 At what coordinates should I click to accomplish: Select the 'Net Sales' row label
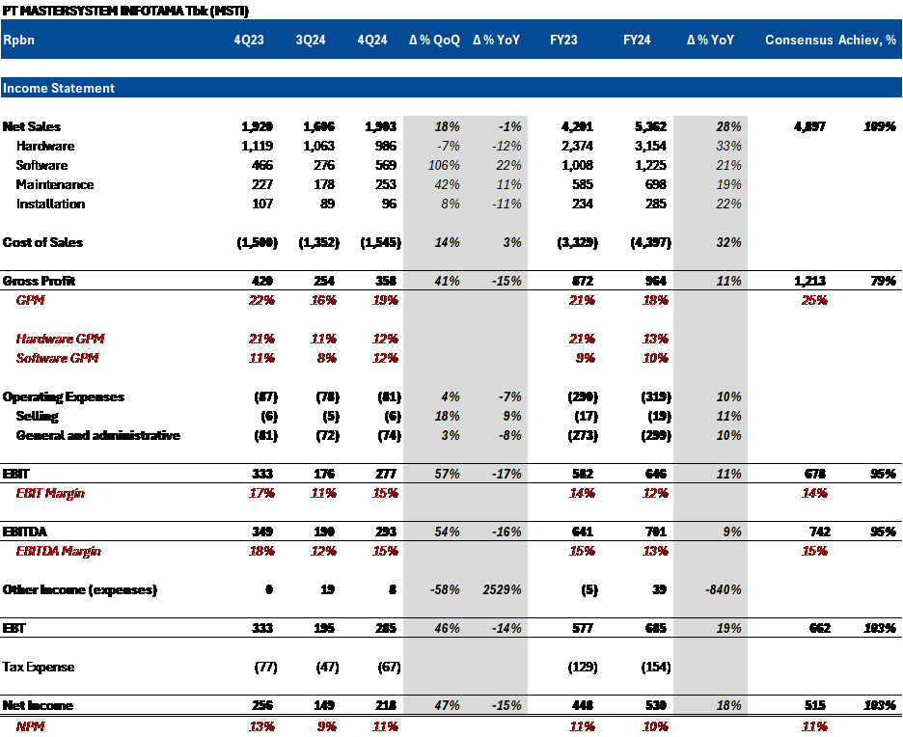pos(32,126)
